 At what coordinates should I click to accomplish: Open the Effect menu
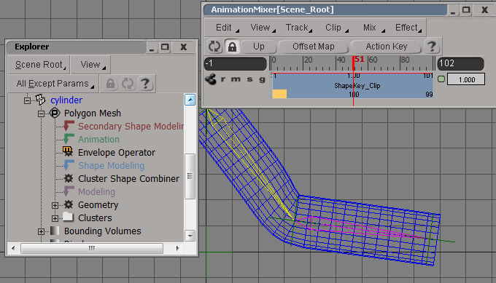click(x=408, y=28)
